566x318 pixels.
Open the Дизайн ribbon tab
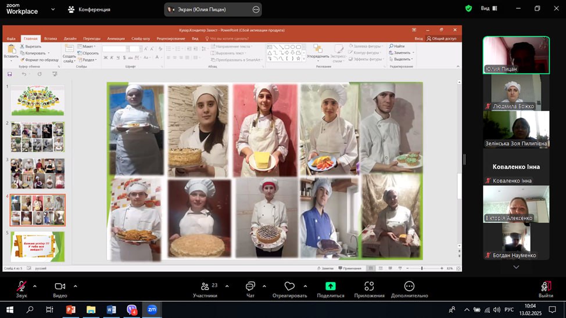coord(70,38)
